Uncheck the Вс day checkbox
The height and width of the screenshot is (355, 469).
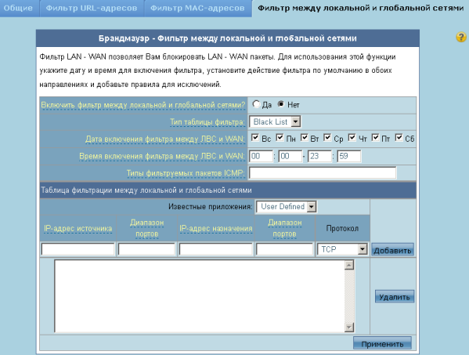pyautogui.click(x=254, y=137)
